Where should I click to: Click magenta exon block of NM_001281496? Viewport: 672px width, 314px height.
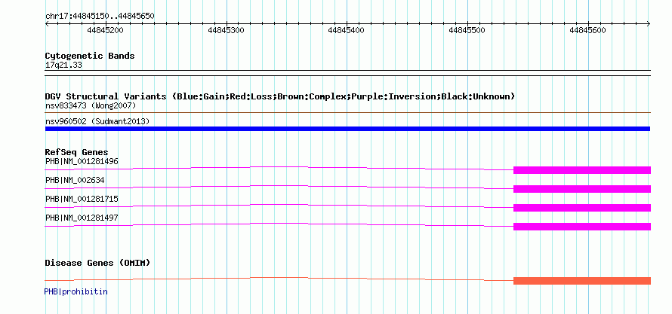582,170
